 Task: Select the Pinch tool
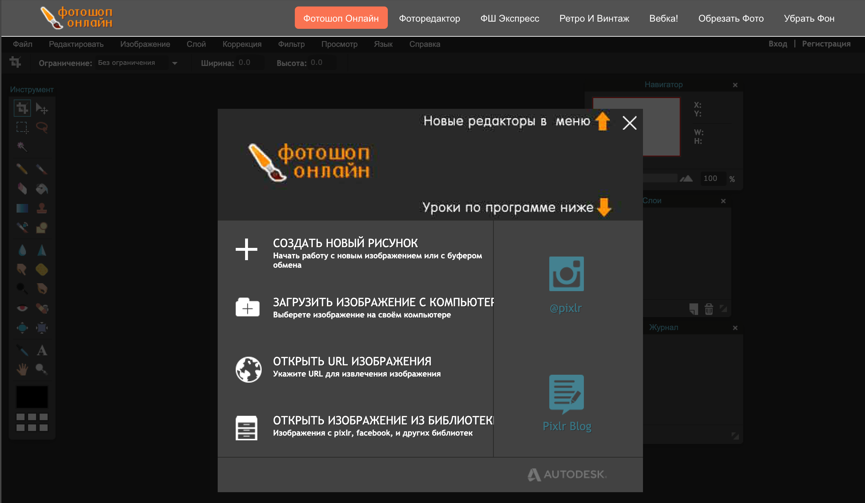(x=42, y=328)
